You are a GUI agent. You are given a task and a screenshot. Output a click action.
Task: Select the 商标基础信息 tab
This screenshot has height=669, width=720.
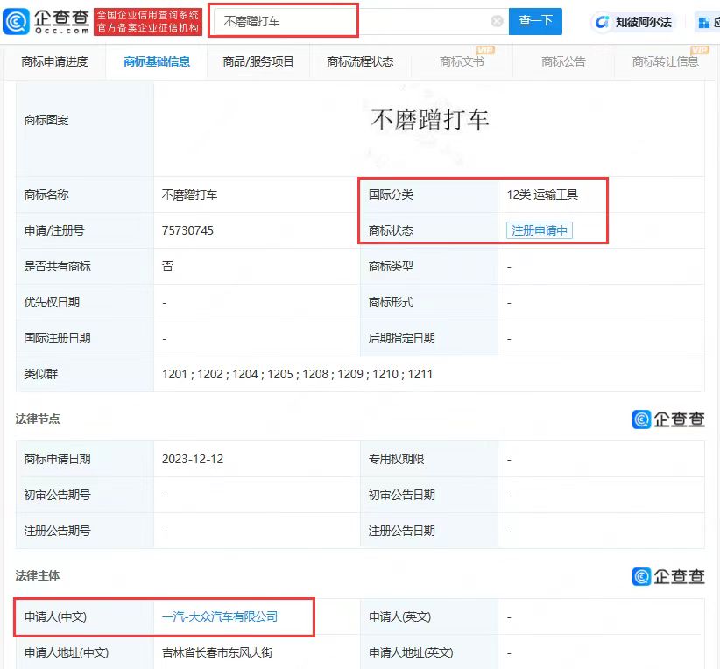[x=157, y=61]
